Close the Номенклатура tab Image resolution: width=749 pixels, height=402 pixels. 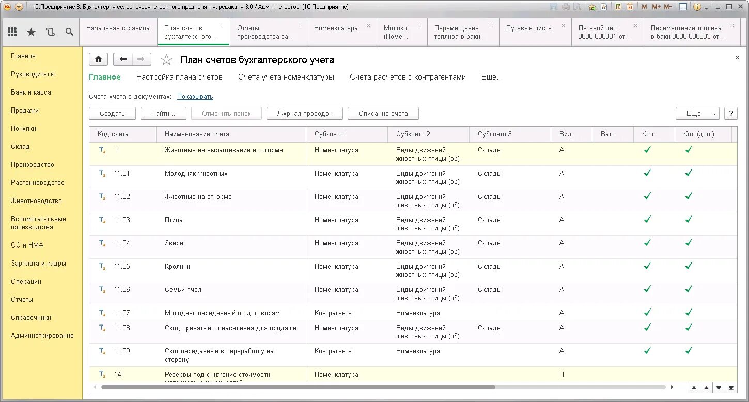point(368,25)
